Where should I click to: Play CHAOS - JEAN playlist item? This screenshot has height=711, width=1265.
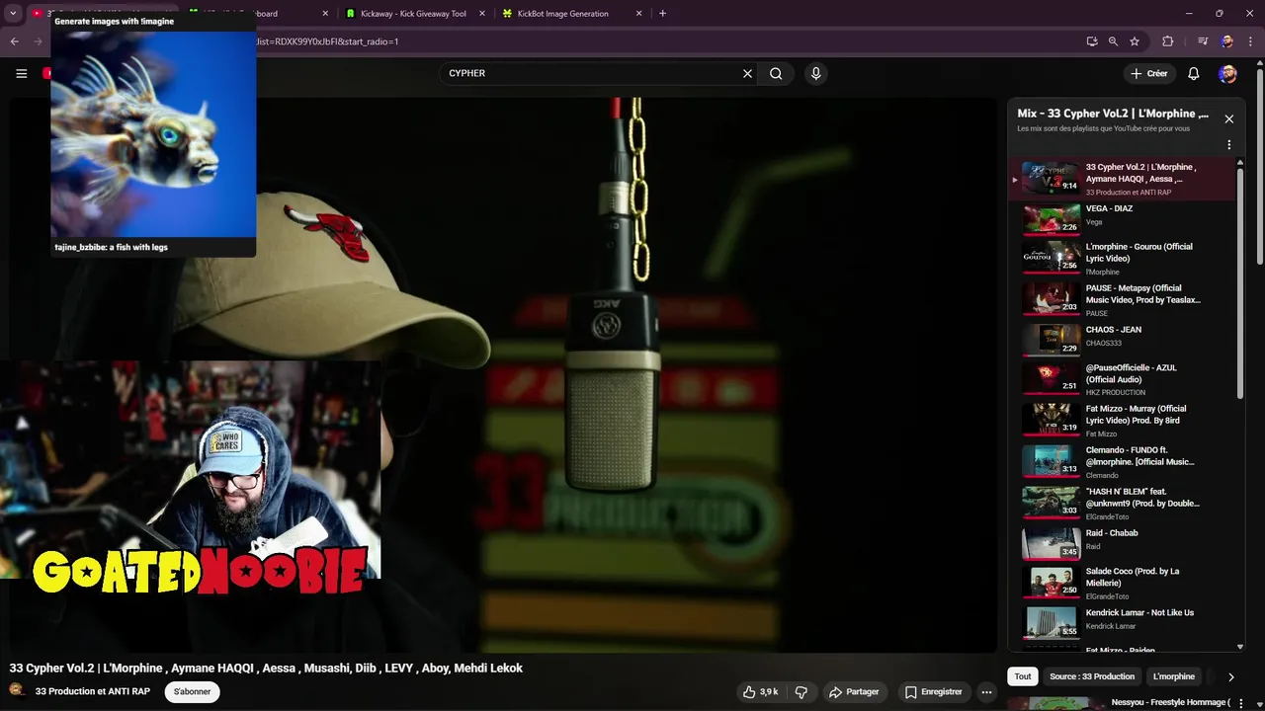(x=1123, y=340)
